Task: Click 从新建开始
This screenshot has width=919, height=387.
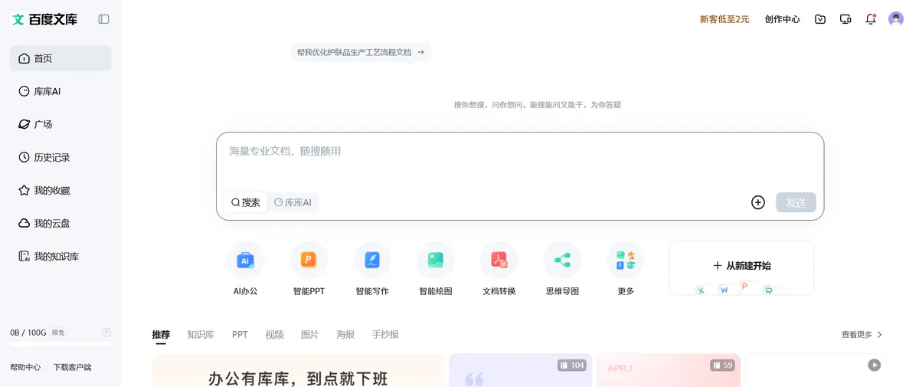Action: (741, 266)
